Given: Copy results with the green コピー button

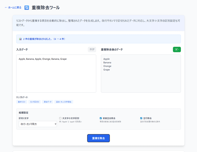Looking at the screenshot, I should tap(177, 49).
